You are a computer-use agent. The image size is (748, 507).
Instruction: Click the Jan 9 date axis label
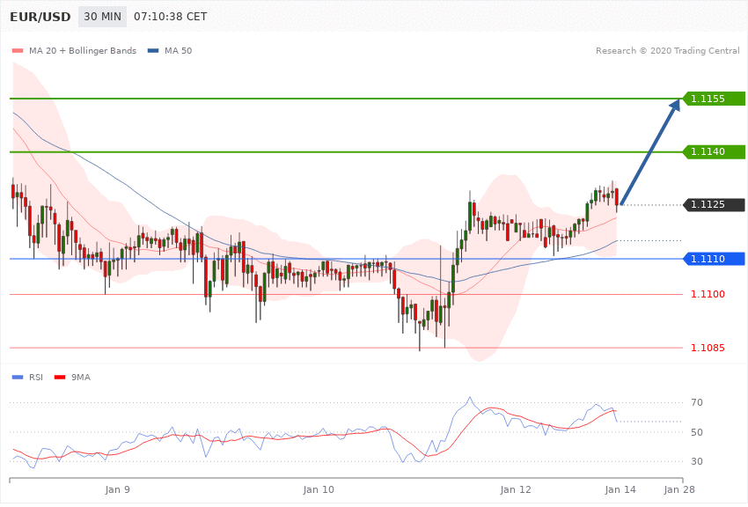point(117,489)
